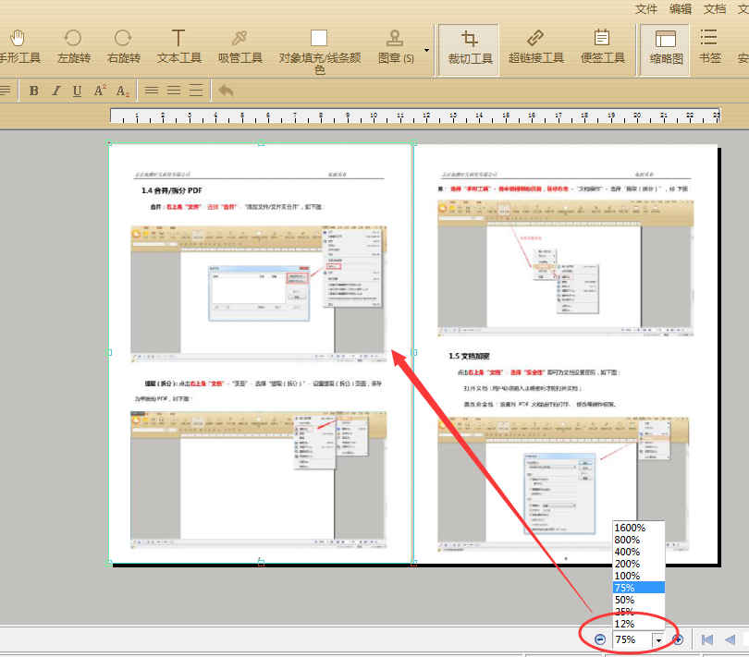Select the Sticky Note tool (便签工具)

(x=602, y=47)
